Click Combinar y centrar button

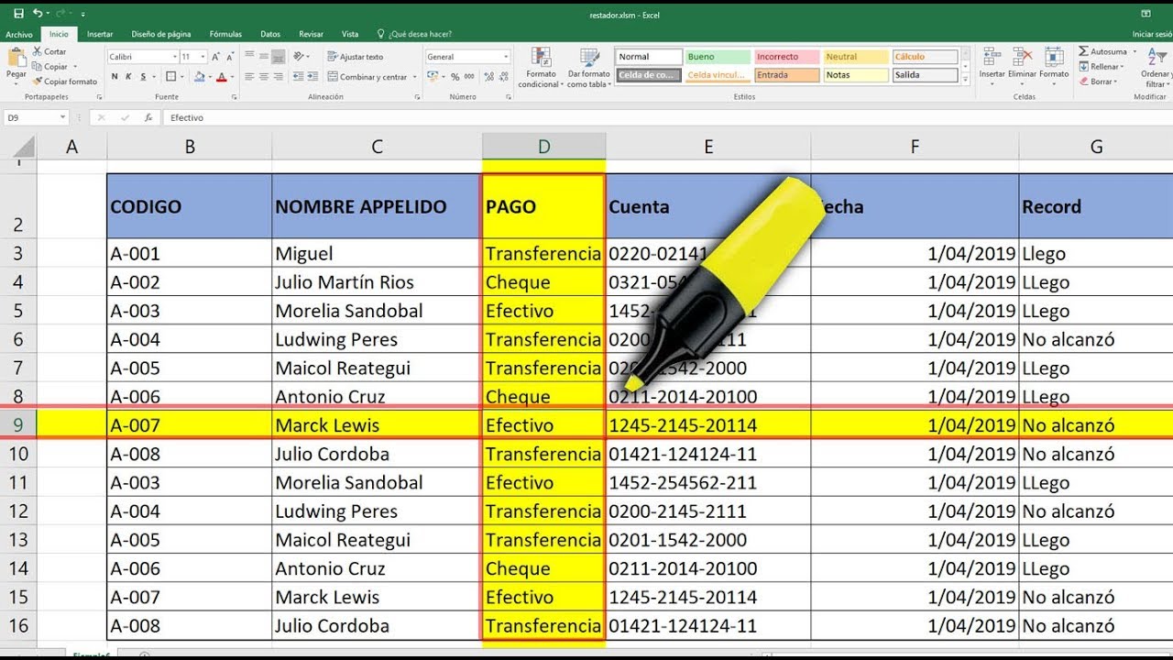coord(367,77)
